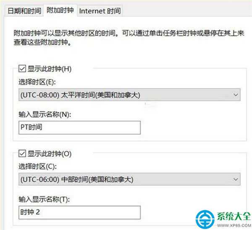Click the arrow of the UTC-08:00 combo box
Image resolution: width=252 pixels, height=230 pixels.
pyautogui.click(x=236, y=95)
